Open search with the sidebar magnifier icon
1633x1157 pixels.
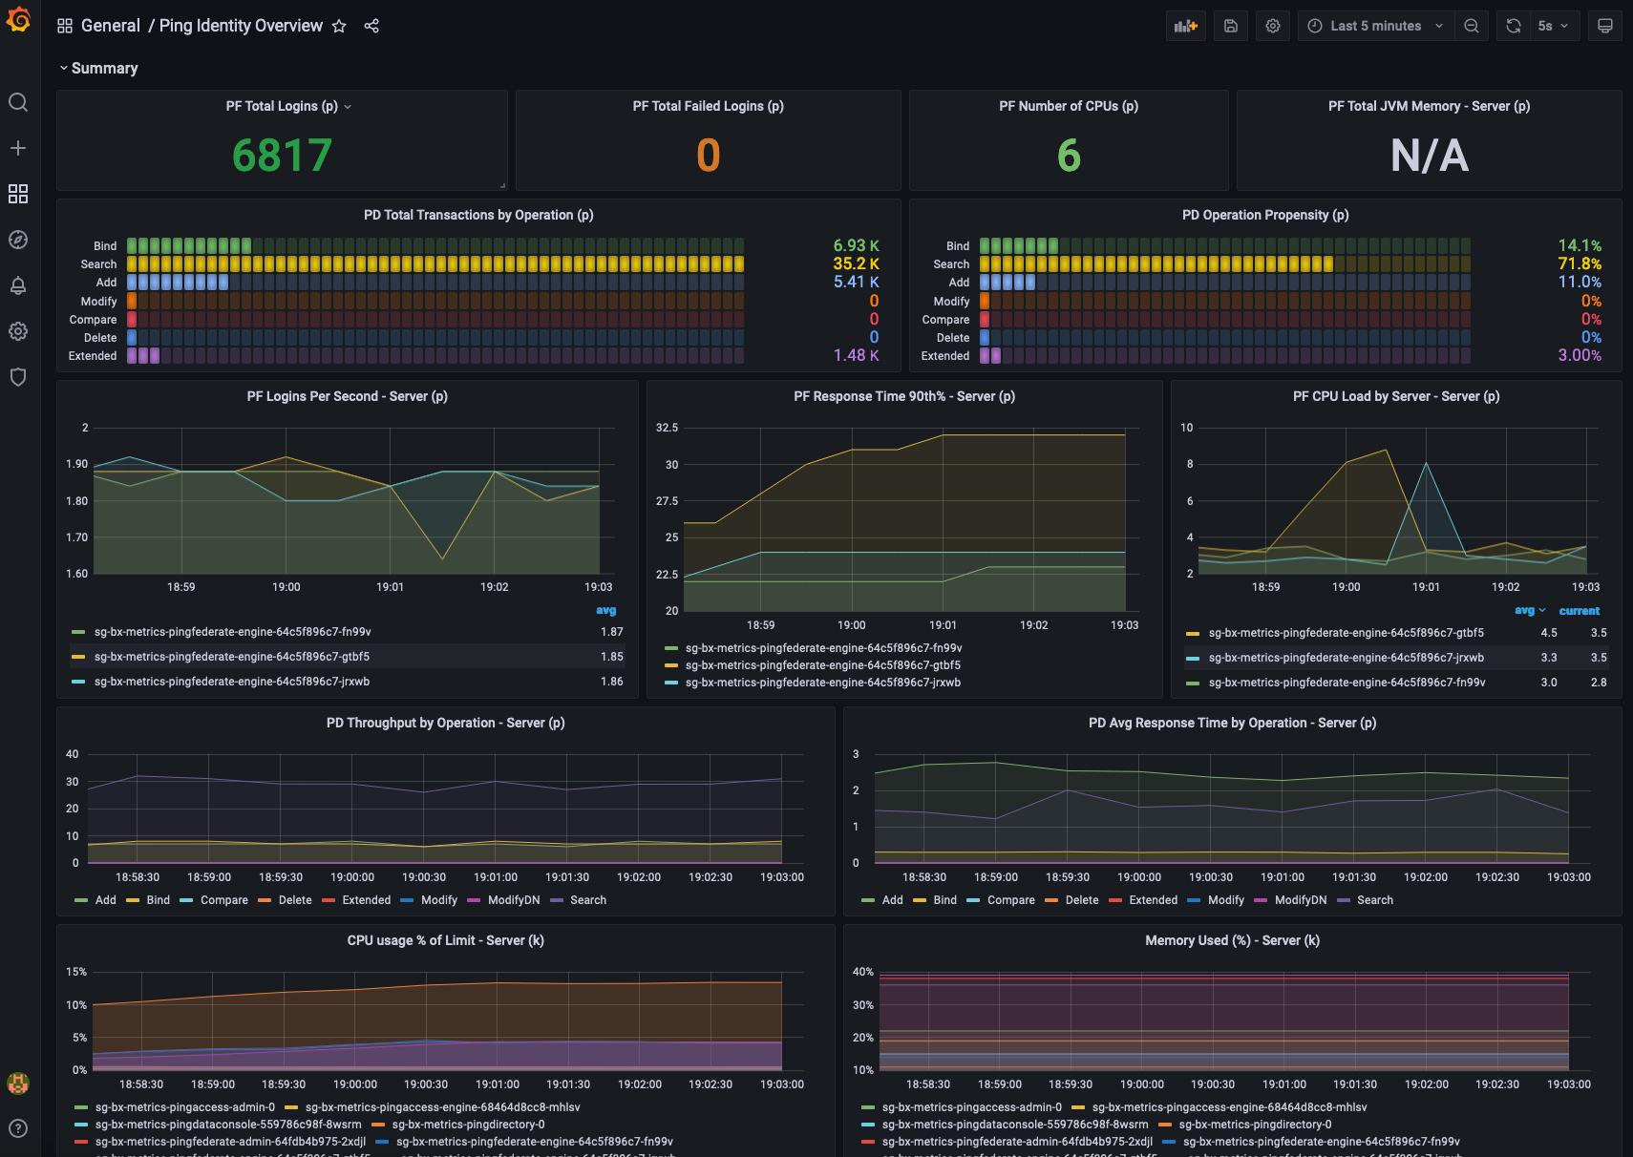17,102
